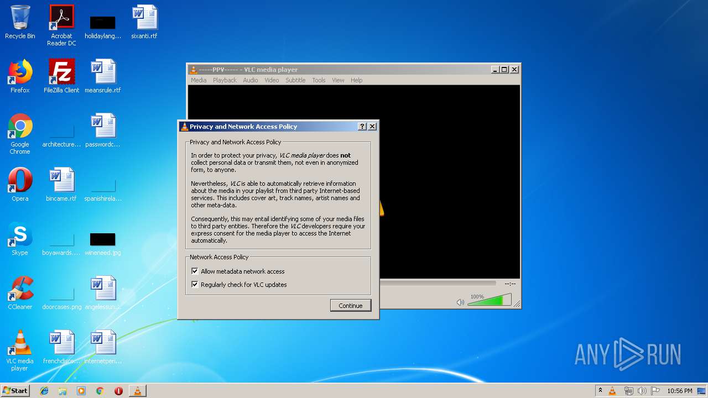Click the taskbar clock 10:56 PM
Screen dimensions: 708x398
click(x=679, y=391)
